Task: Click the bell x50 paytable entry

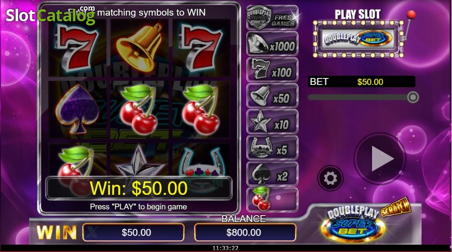Action: (272, 96)
